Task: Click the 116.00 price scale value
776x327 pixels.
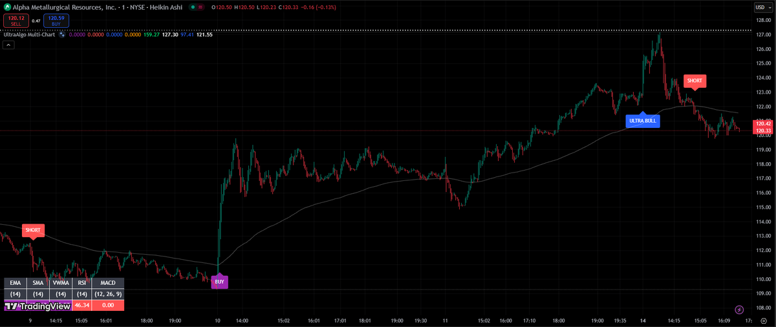Action: (764, 193)
